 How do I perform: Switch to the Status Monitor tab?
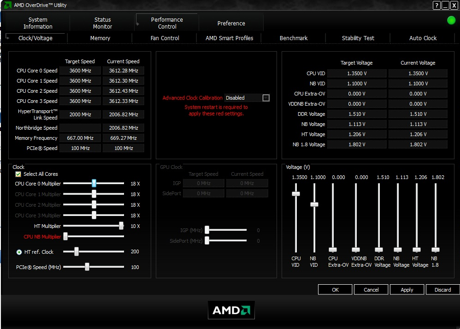pos(102,23)
